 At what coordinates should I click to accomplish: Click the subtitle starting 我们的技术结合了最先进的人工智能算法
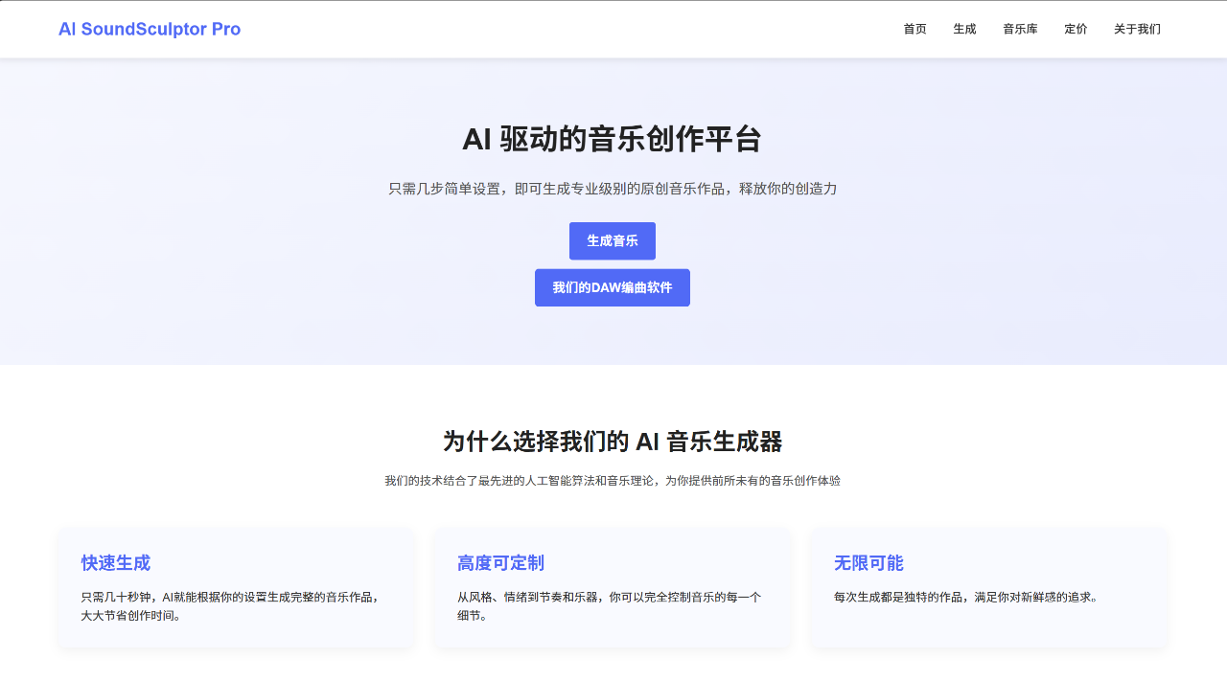[613, 481]
